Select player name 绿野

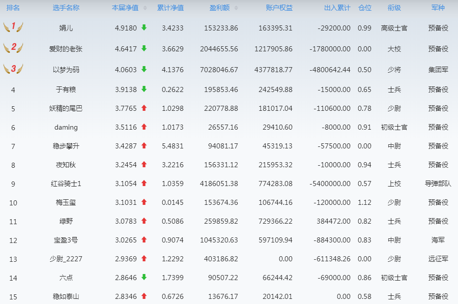tap(66, 221)
